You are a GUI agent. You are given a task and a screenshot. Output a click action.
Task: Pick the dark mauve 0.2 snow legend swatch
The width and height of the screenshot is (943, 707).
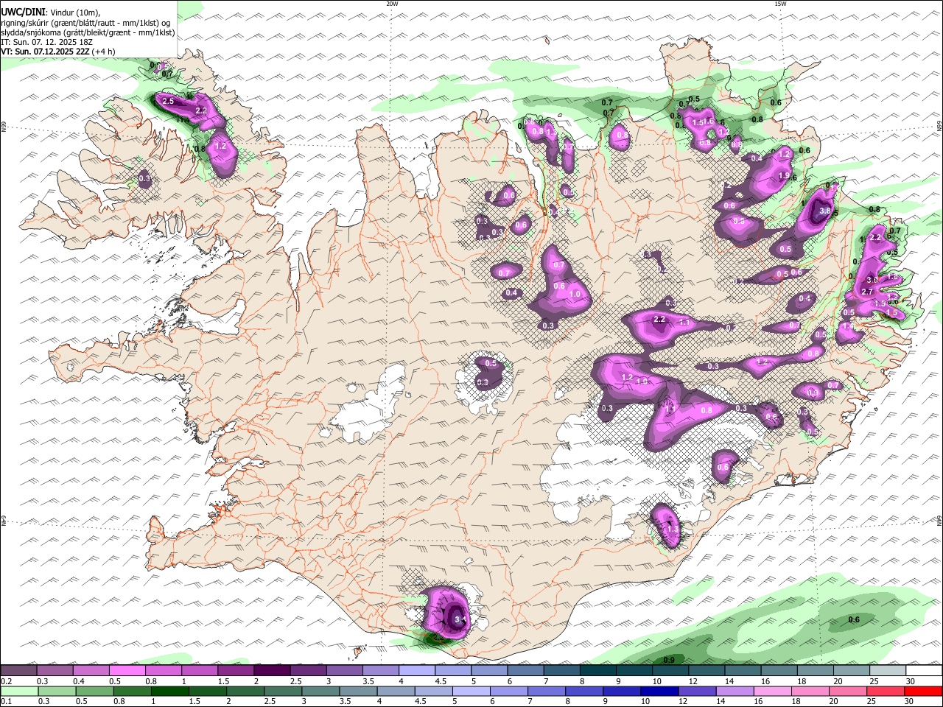(18, 671)
